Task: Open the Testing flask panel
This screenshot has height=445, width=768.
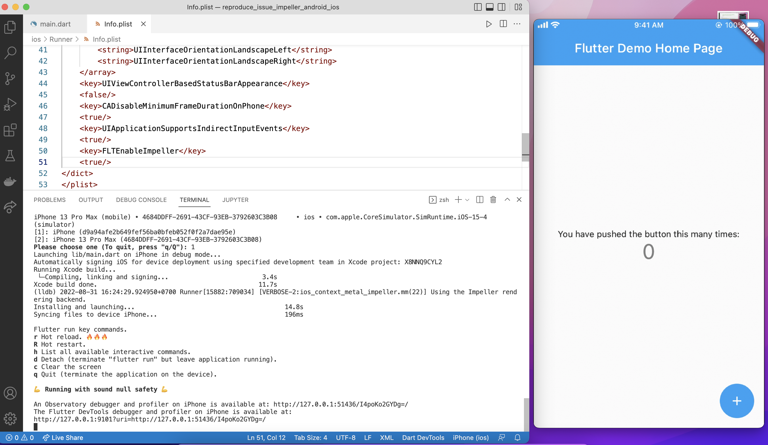Action: click(10, 156)
